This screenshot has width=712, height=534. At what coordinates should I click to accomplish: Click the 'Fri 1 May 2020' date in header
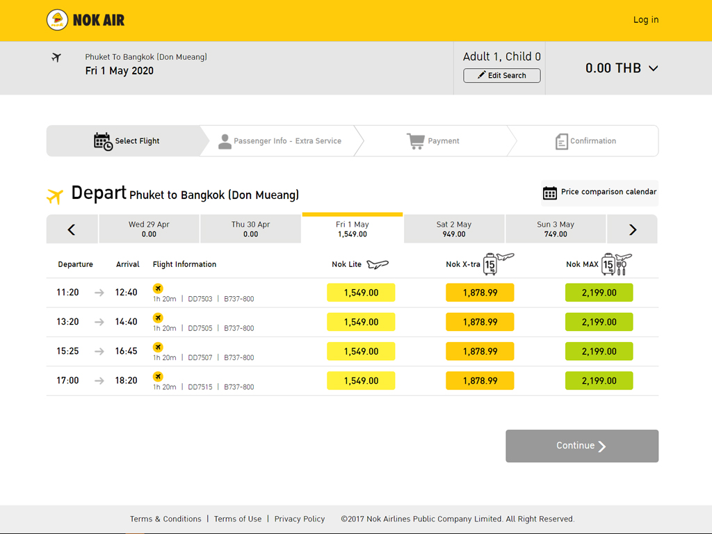120,72
